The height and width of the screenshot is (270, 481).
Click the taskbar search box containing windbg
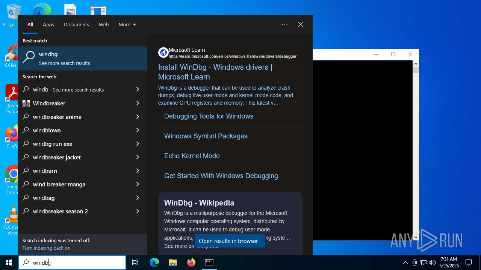[72, 262]
